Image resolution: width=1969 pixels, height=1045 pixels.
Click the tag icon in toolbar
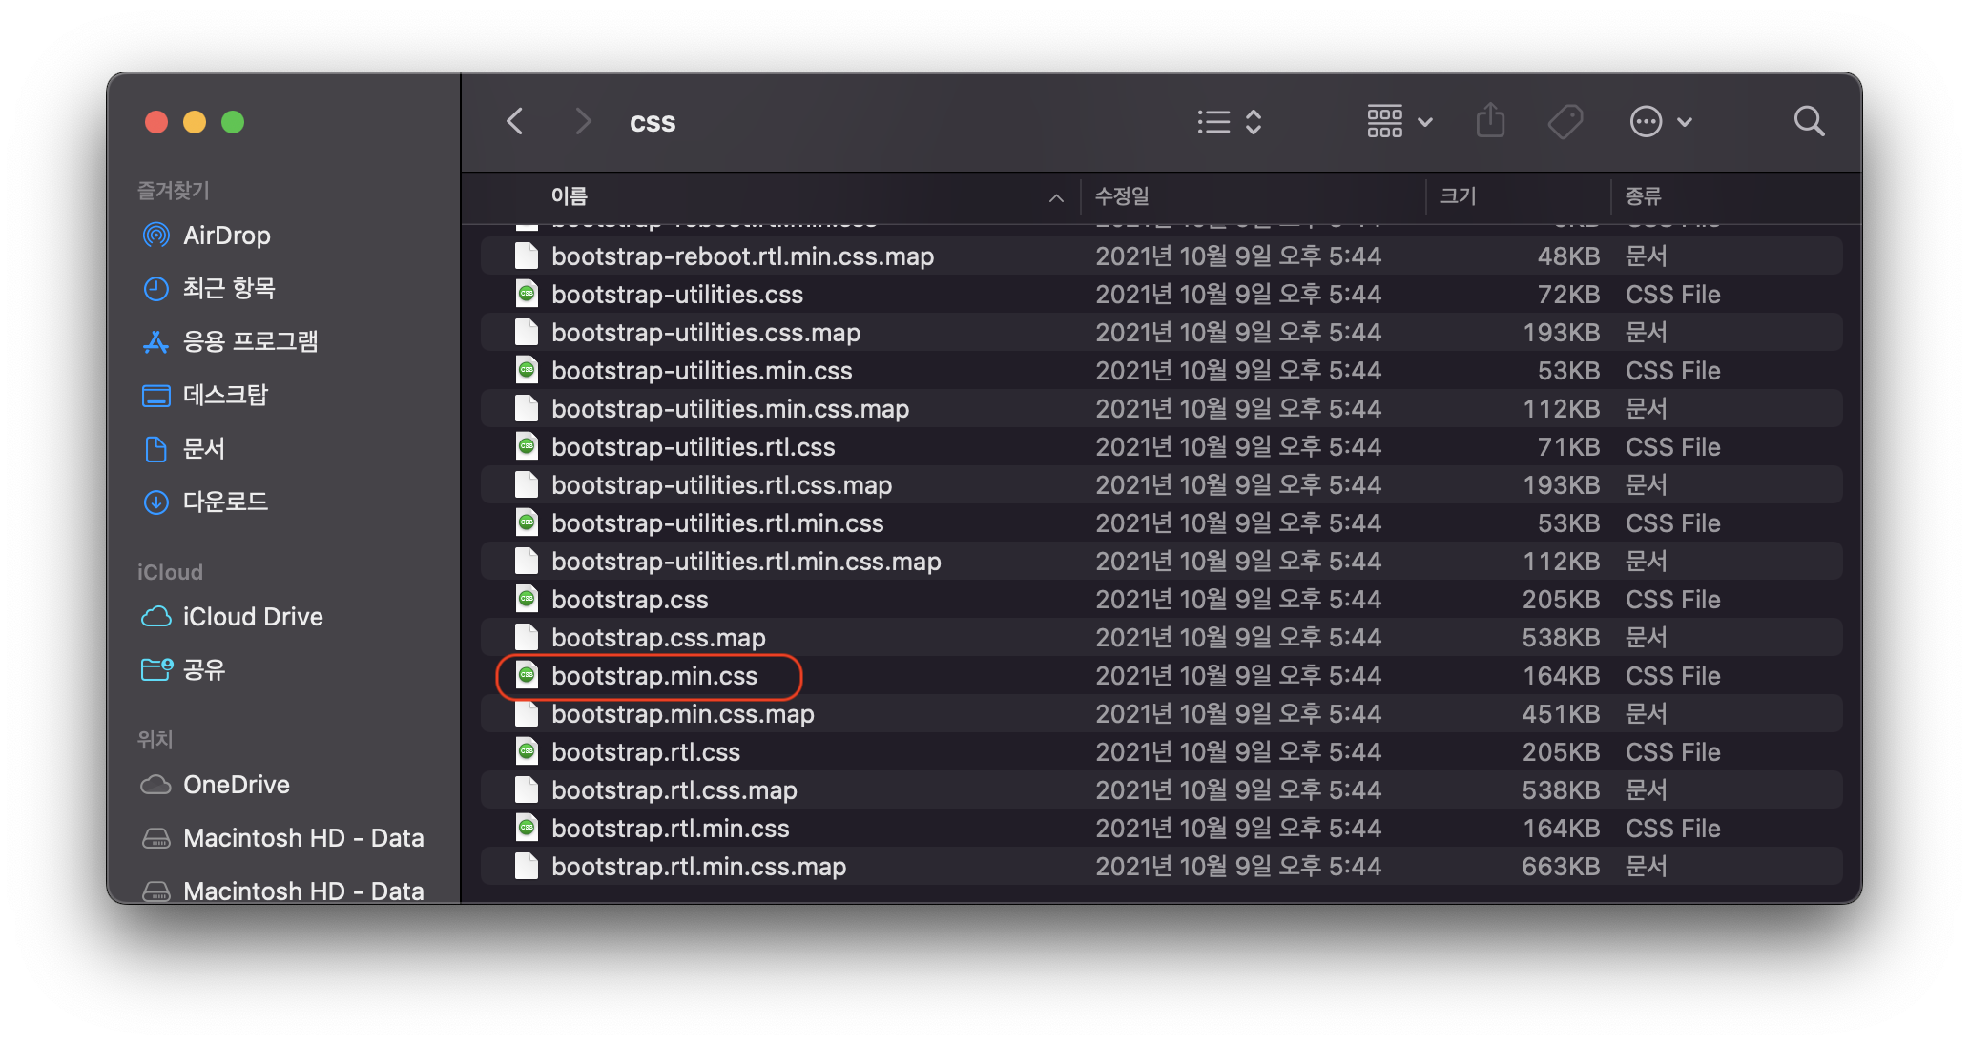tap(1565, 122)
